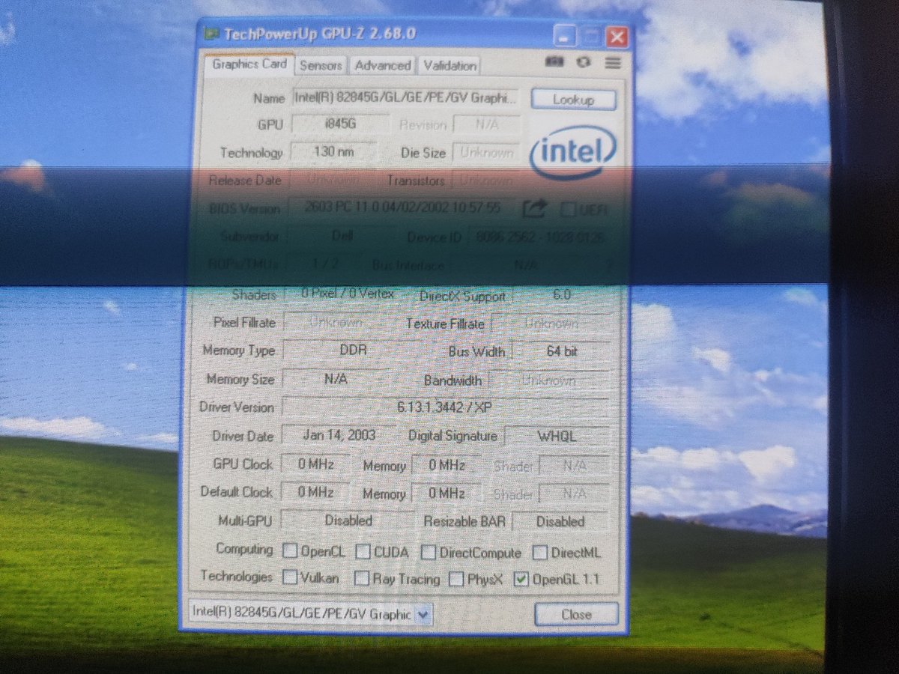
Task: Click the screenshot camera icon
Action: tap(554, 63)
